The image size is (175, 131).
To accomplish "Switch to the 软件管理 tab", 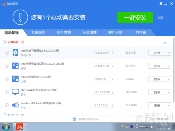I will (x=64, y=33).
